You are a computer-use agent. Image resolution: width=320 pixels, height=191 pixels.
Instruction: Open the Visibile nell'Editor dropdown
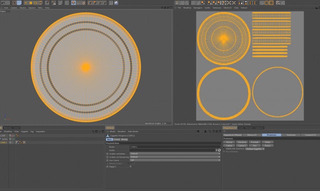click(175, 154)
